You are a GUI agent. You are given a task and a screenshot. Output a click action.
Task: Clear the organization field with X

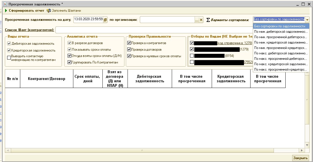tap(201, 20)
